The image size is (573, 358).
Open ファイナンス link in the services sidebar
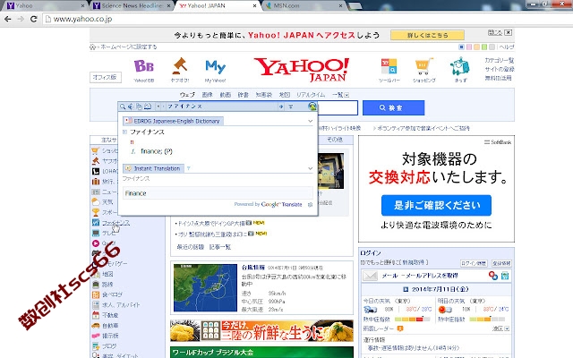click(115, 223)
